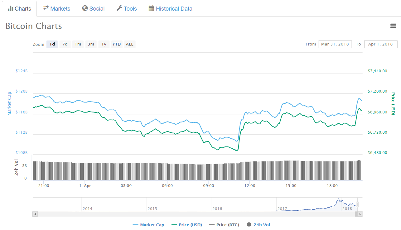
Task: Click the 2017 label in the navigator
Action: (282, 208)
